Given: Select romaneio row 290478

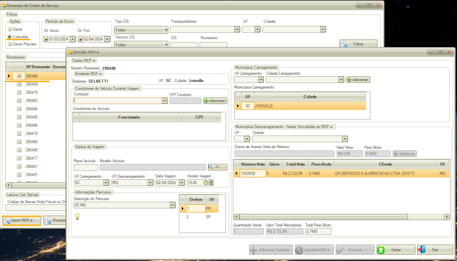Looking at the screenshot, I should pyautogui.click(x=36, y=134).
